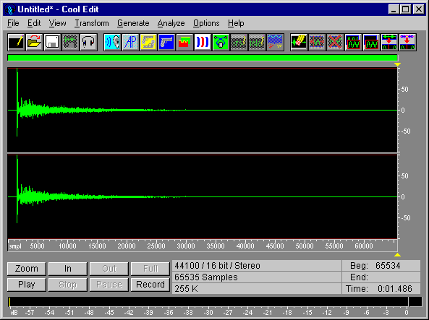The width and height of the screenshot is (429, 320).
Task: Click the pistol icon in the toolbar
Action: 166,43
